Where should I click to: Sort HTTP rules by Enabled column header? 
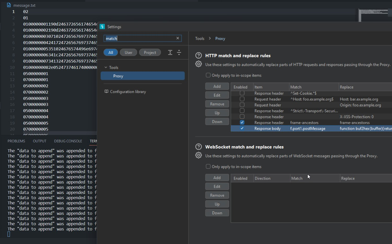coord(242,87)
